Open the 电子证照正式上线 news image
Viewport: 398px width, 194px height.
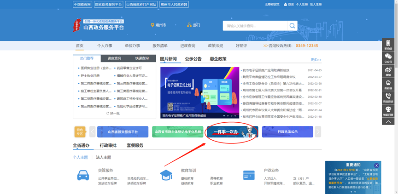click(200, 93)
